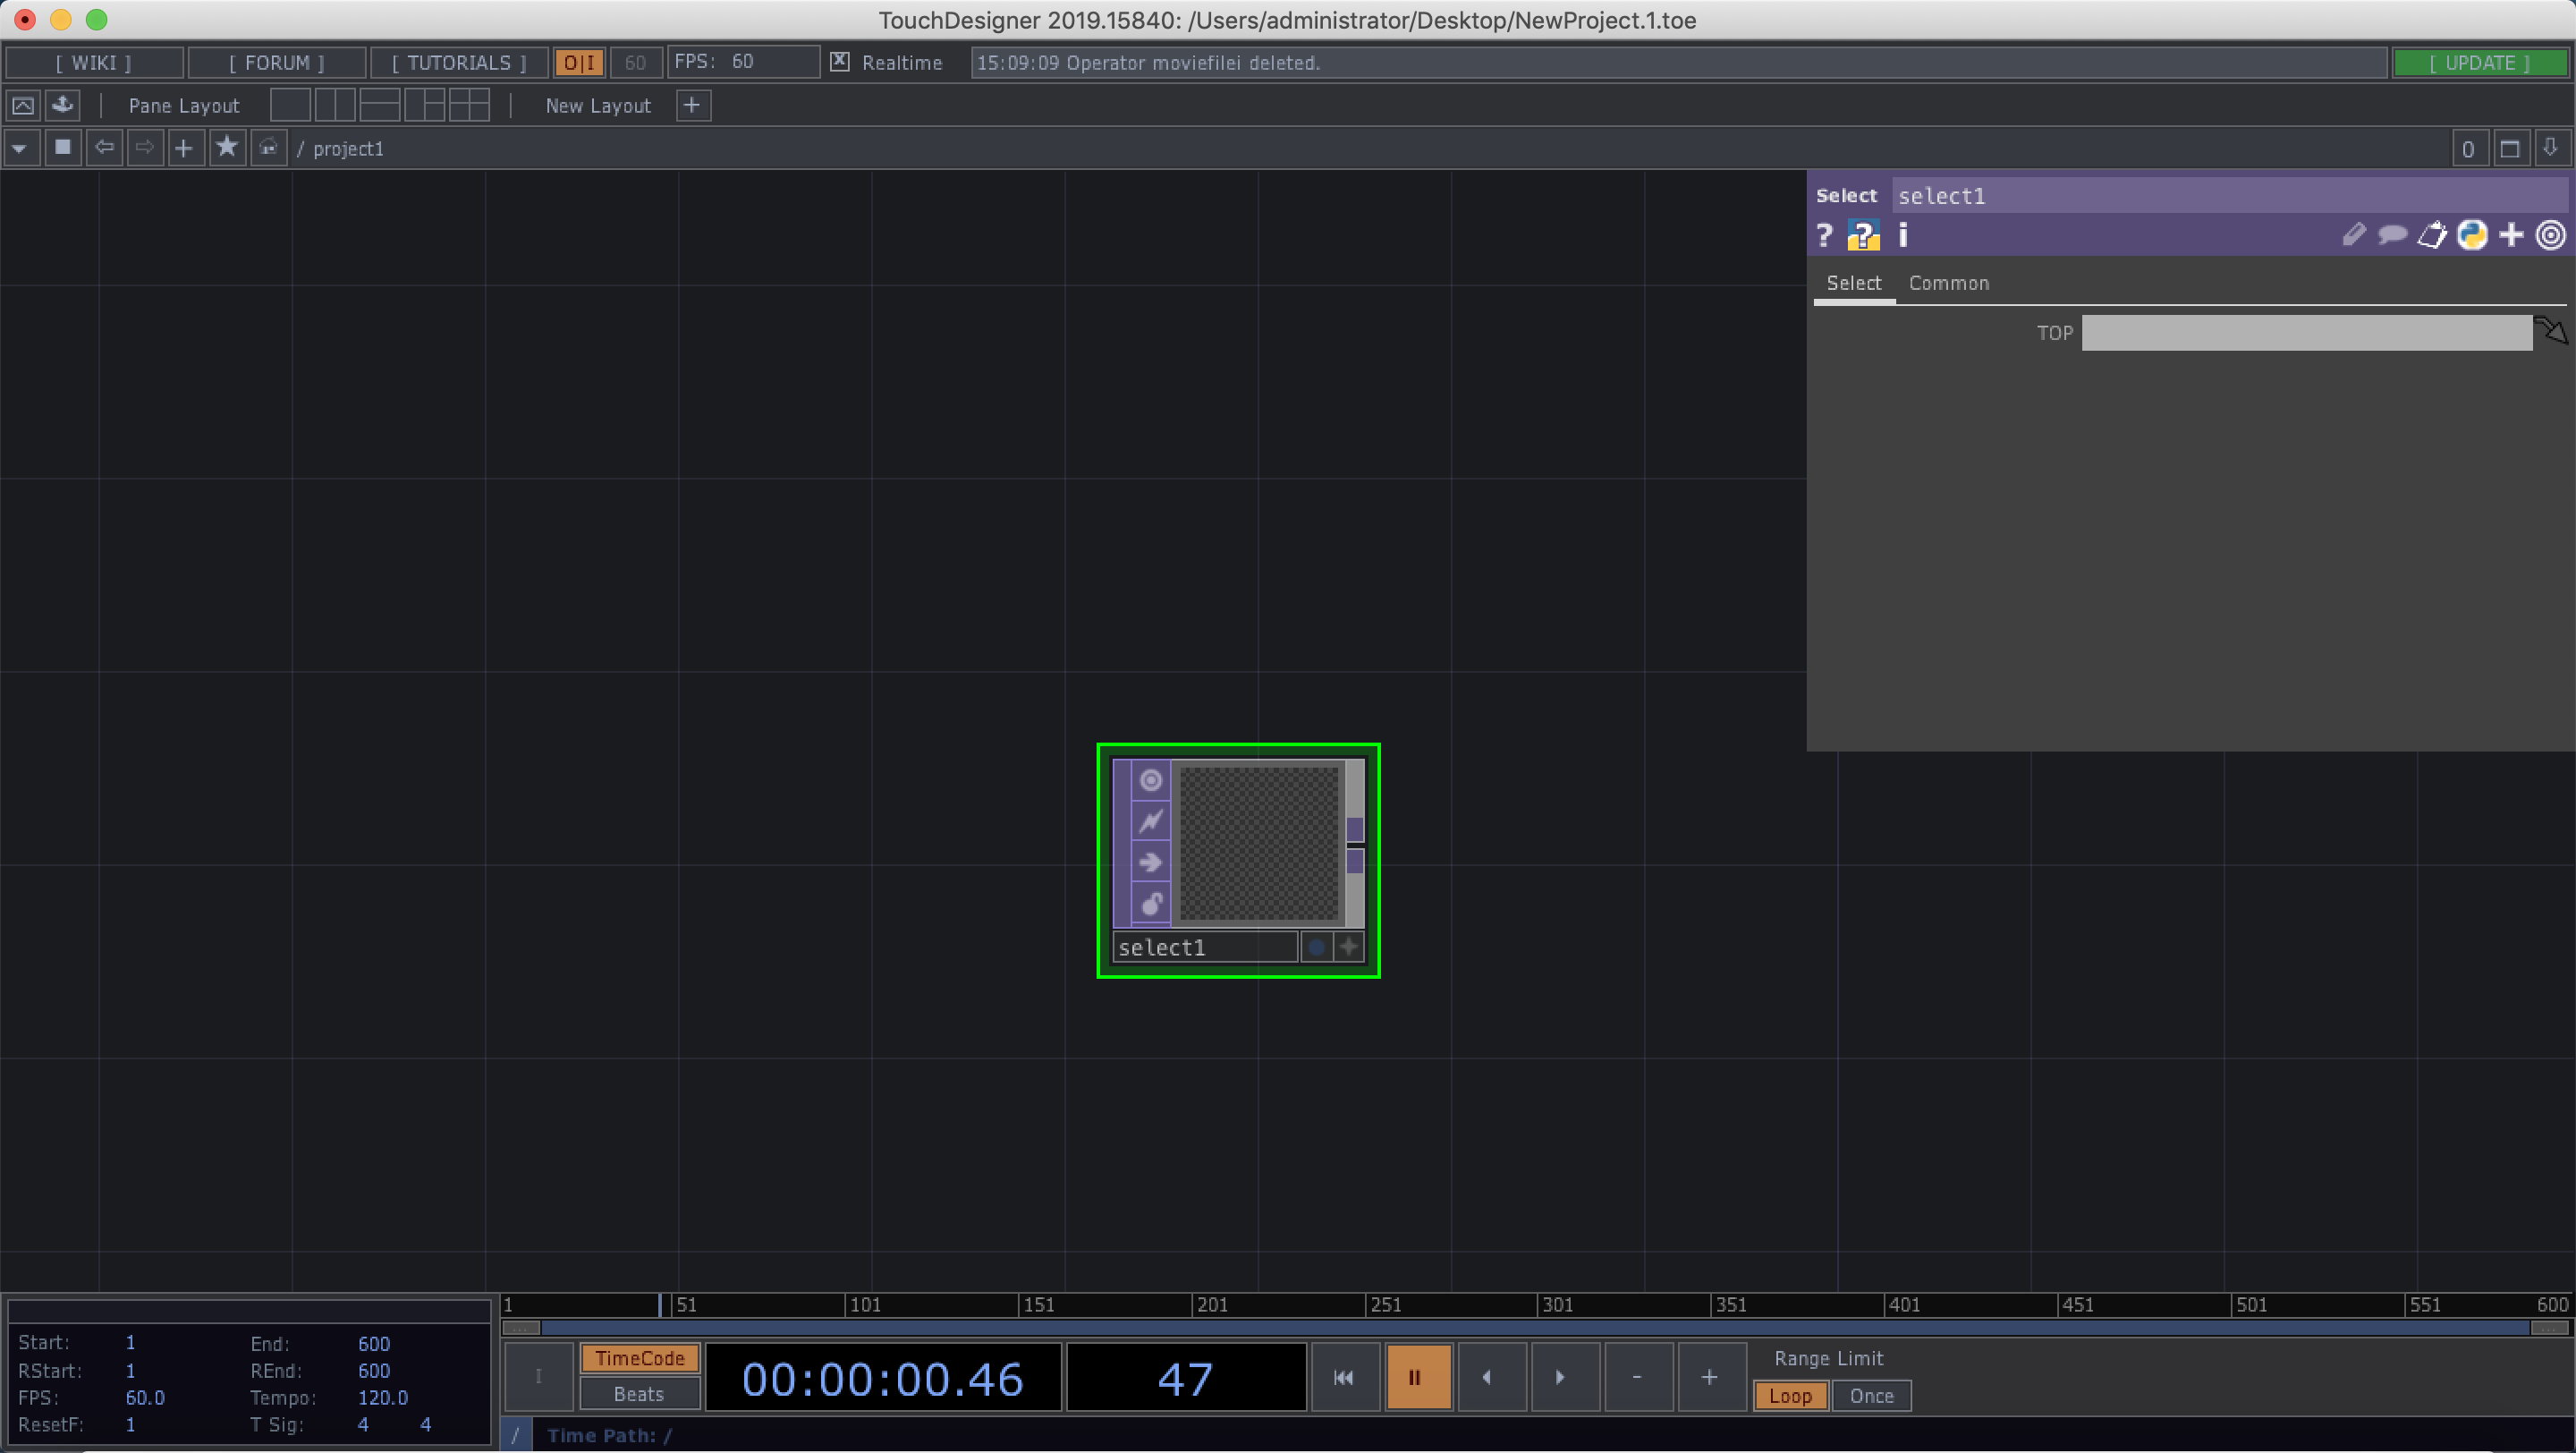Image resolution: width=2576 pixels, height=1453 pixels.
Task: Open the node info dialog via the i icon
Action: [1902, 236]
